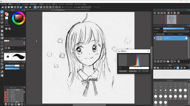Screen dimensions: 190x106
Task: Select the ペン(入り抜き) brush in list
Action: (x=14, y=90)
